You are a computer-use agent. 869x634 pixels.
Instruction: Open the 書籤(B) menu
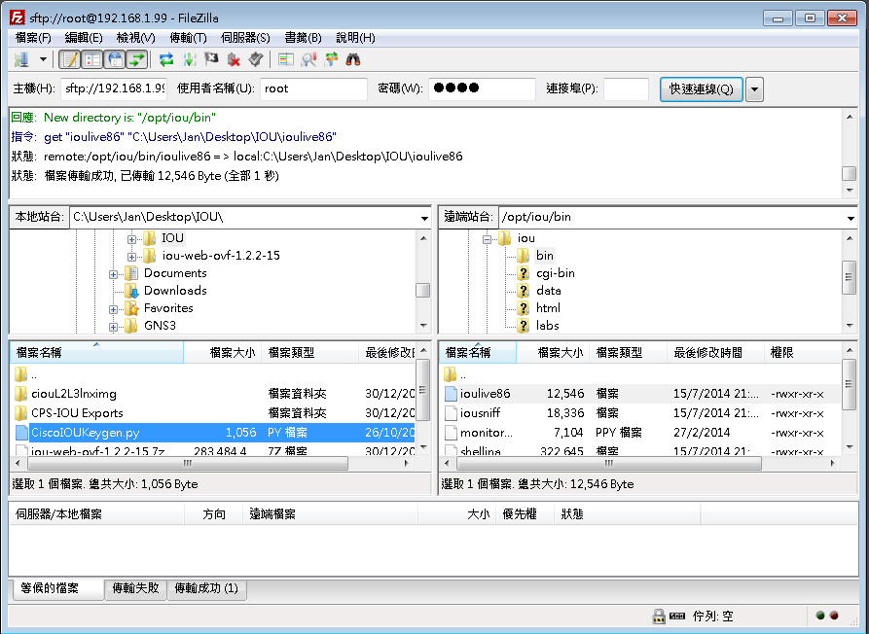304,38
